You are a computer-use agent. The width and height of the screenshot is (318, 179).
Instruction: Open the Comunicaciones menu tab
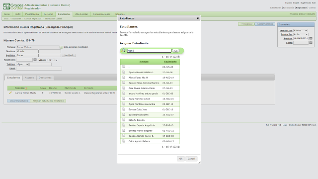point(101,14)
